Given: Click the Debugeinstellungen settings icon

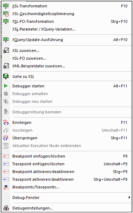Looking at the screenshot, I should [6, 208].
